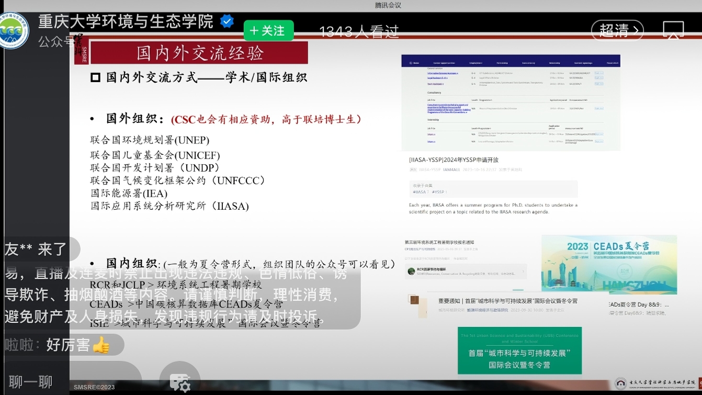The width and height of the screenshot is (702, 395).
Task: Select the Chongqing University school logo in the slide footer
Action: tap(655, 383)
